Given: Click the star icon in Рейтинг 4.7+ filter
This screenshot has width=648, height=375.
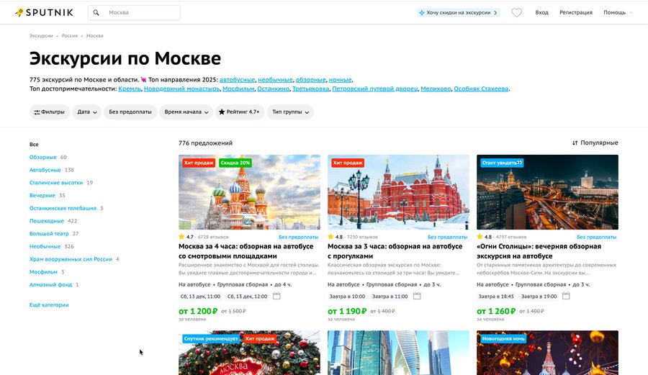Looking at the screenshot, I should click(222, 112).
